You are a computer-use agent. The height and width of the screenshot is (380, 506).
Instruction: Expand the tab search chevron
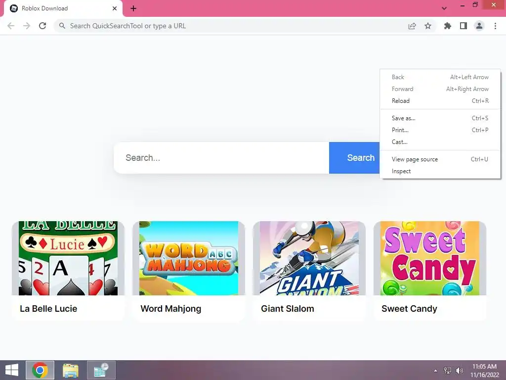tap(444, 8)
